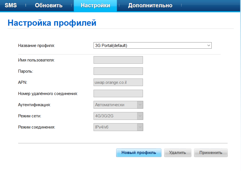Open the Аутентификация dropdown set to Автоматически
This screenshot has height=171, width=241.
click(118, 105)
